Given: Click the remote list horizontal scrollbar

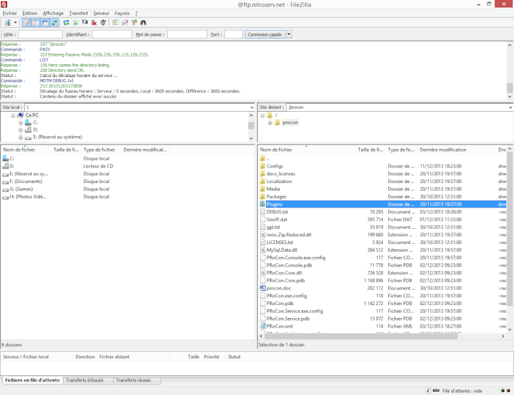Looking at the screenshot, I should coord(361,337).
